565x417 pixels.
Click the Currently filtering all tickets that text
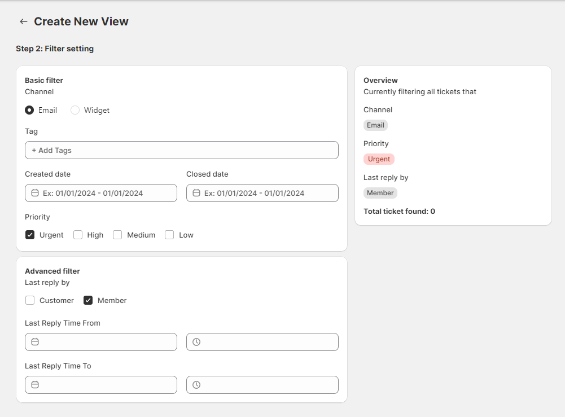coord(420,92)
